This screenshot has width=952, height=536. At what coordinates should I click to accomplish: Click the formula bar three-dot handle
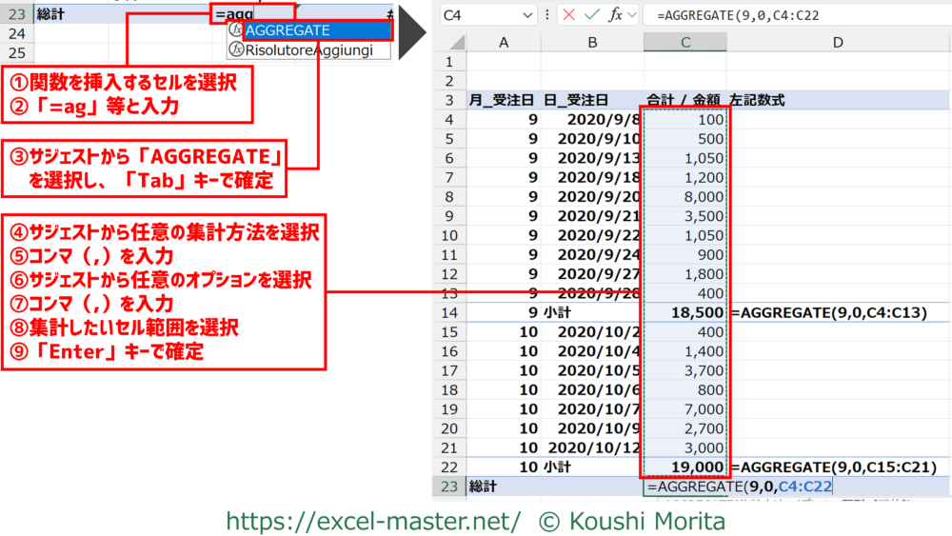pyautogui.click(x=547, y=15)
